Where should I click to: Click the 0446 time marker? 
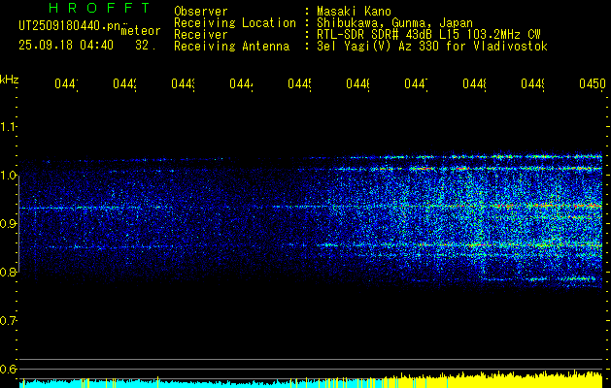pos(357,84)
